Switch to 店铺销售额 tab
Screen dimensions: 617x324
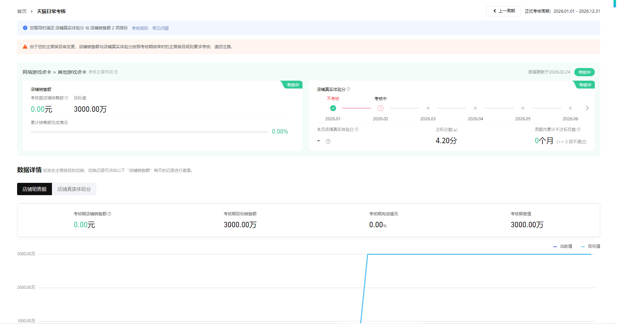pyautogui.click(x=35, y=189)
